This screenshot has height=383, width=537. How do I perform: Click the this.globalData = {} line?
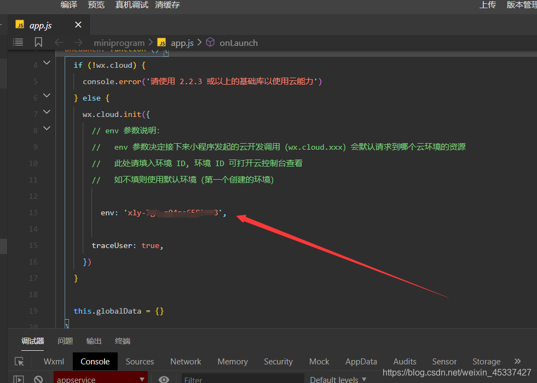[119, 311]
